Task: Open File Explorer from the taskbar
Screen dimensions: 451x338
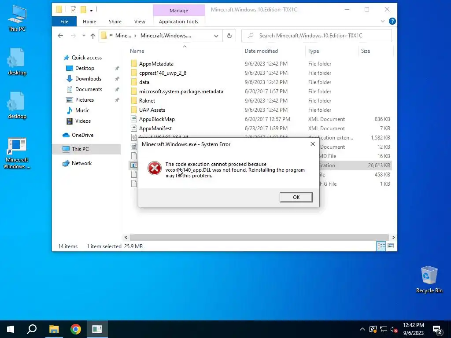Action: coord(54,329)
